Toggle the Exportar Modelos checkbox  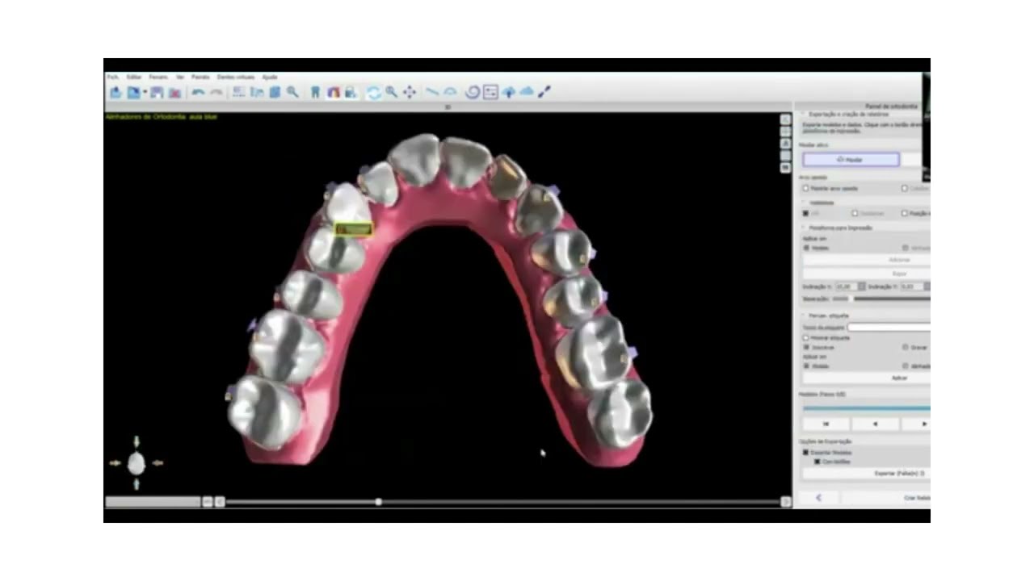click(805, 453)
